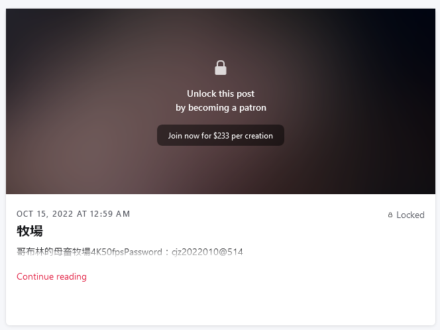Open the Continue reading link
The image size is (440, 330).
pyautogui.click(x=52, y=277)
